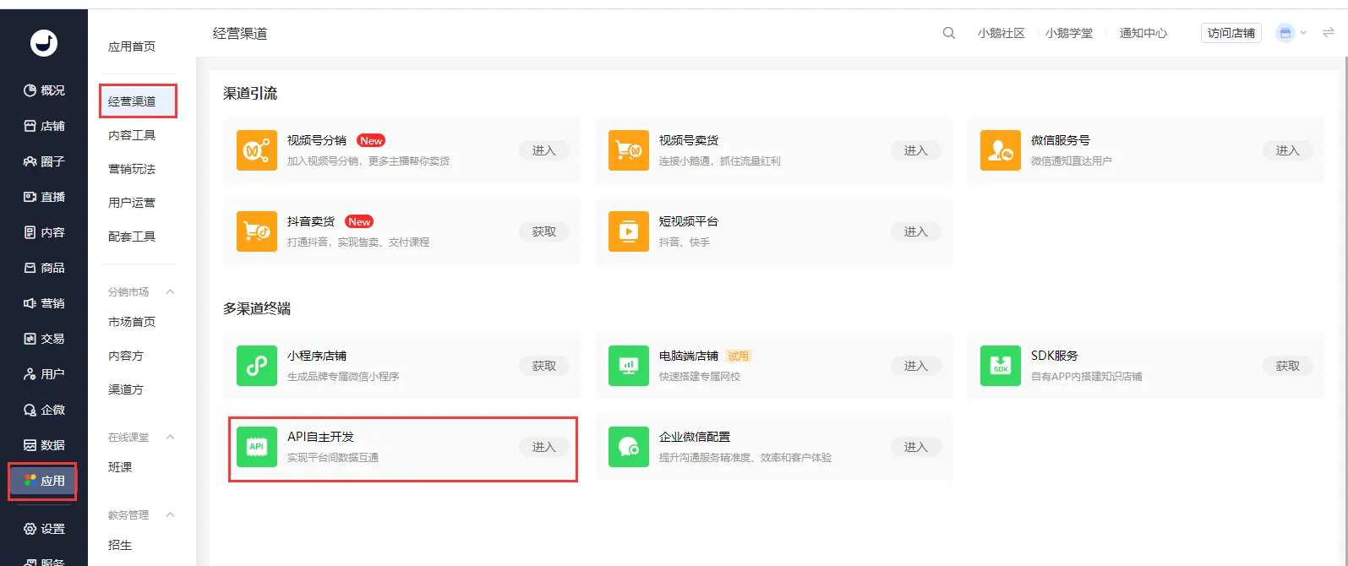Viewport: 1348px width, 566px height.
Task: Click the 企业微信配置 chat icon
Action: click(629, 447)
